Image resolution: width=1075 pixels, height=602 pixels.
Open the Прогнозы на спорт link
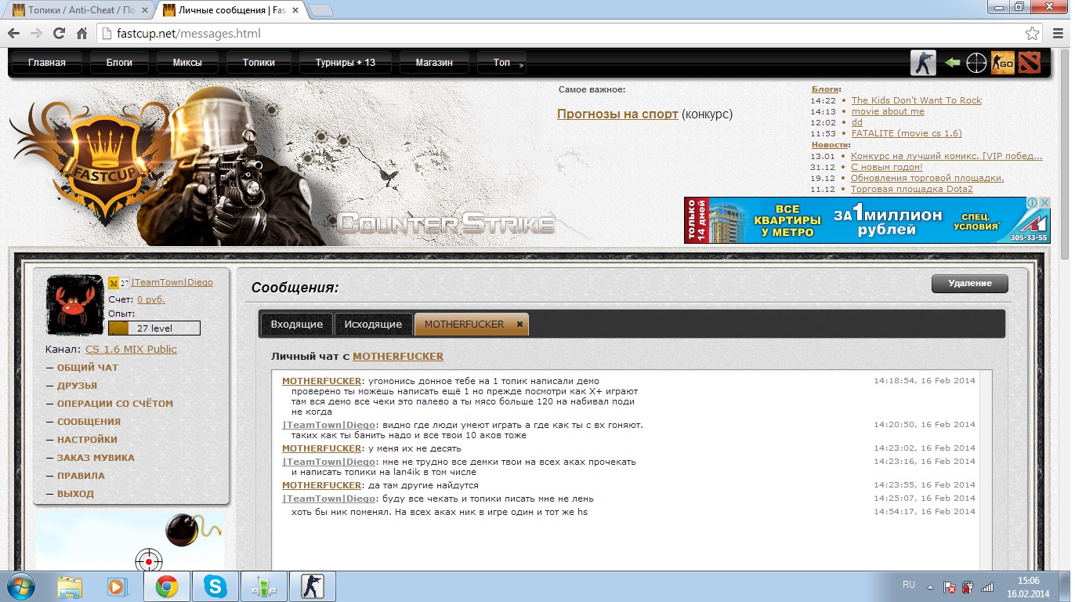[617, 114]
